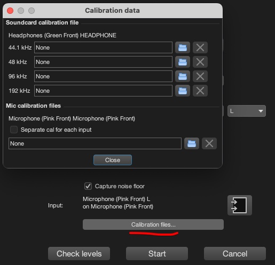Browse for mic calibration file
This screenshot has height=265, width=275.
tap(192, 143)
